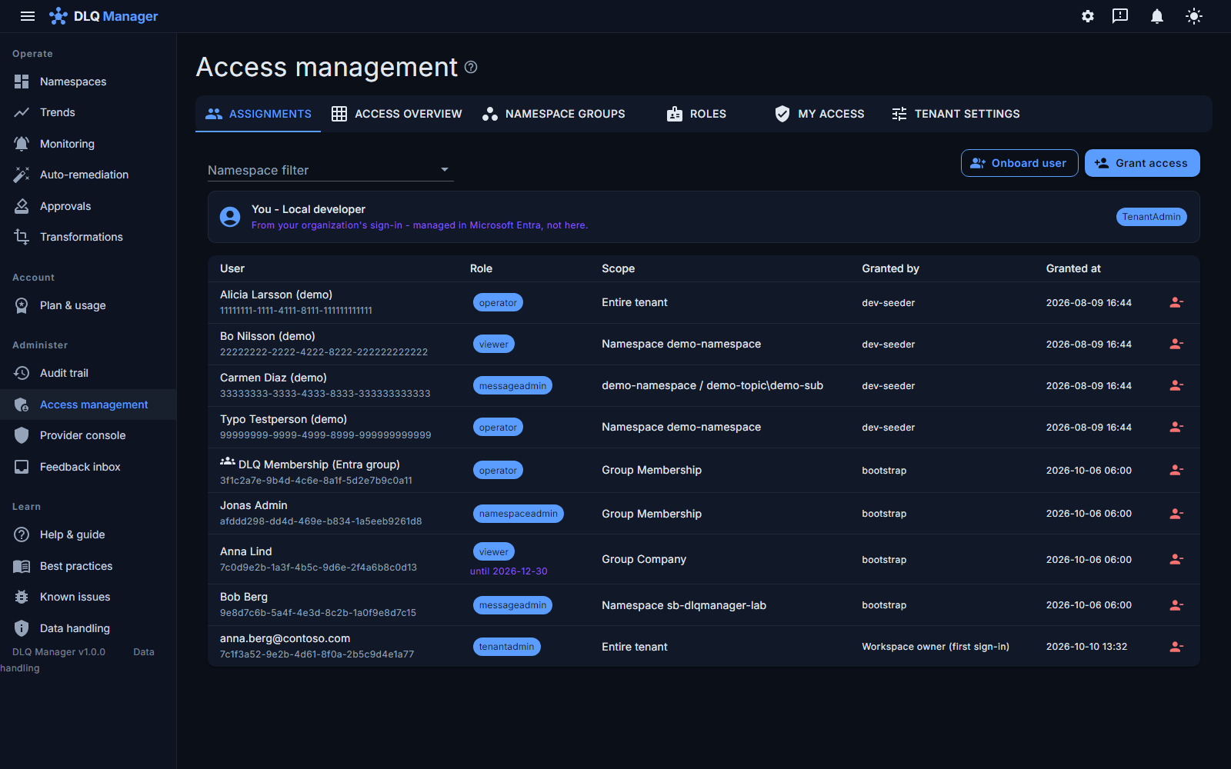Remove Bo Nilsson's assignment
This screenshot has width=1231, height=769.
coord(1176,345)
